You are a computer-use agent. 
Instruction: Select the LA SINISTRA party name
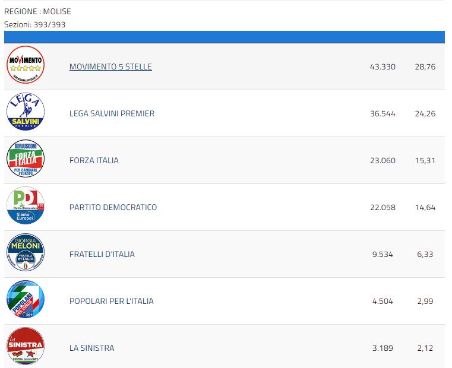[91, 348]
